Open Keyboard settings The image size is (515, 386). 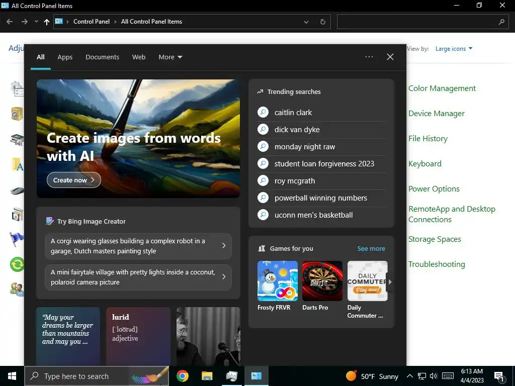(x=424, y=164)
